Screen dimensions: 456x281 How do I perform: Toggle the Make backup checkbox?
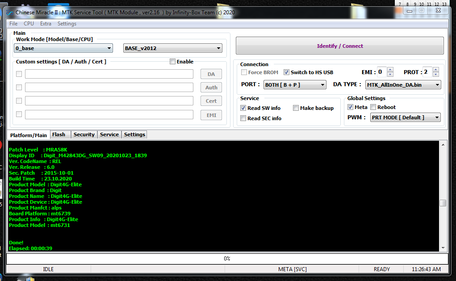[296, 108]
